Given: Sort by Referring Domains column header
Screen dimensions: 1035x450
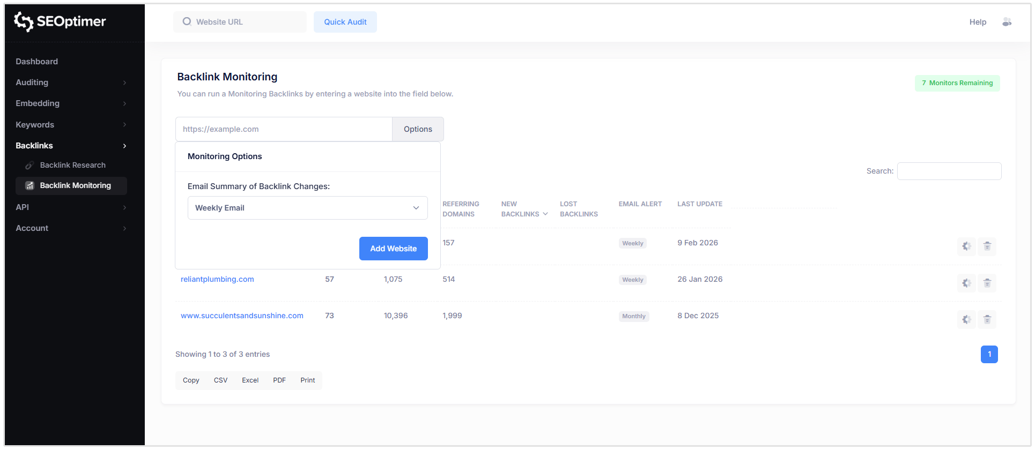Looking at the screenshot, I should tap(461, 209).
